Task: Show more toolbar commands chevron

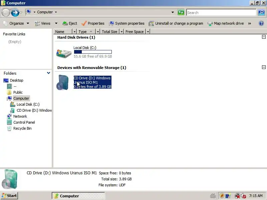Action: (249, 23)
